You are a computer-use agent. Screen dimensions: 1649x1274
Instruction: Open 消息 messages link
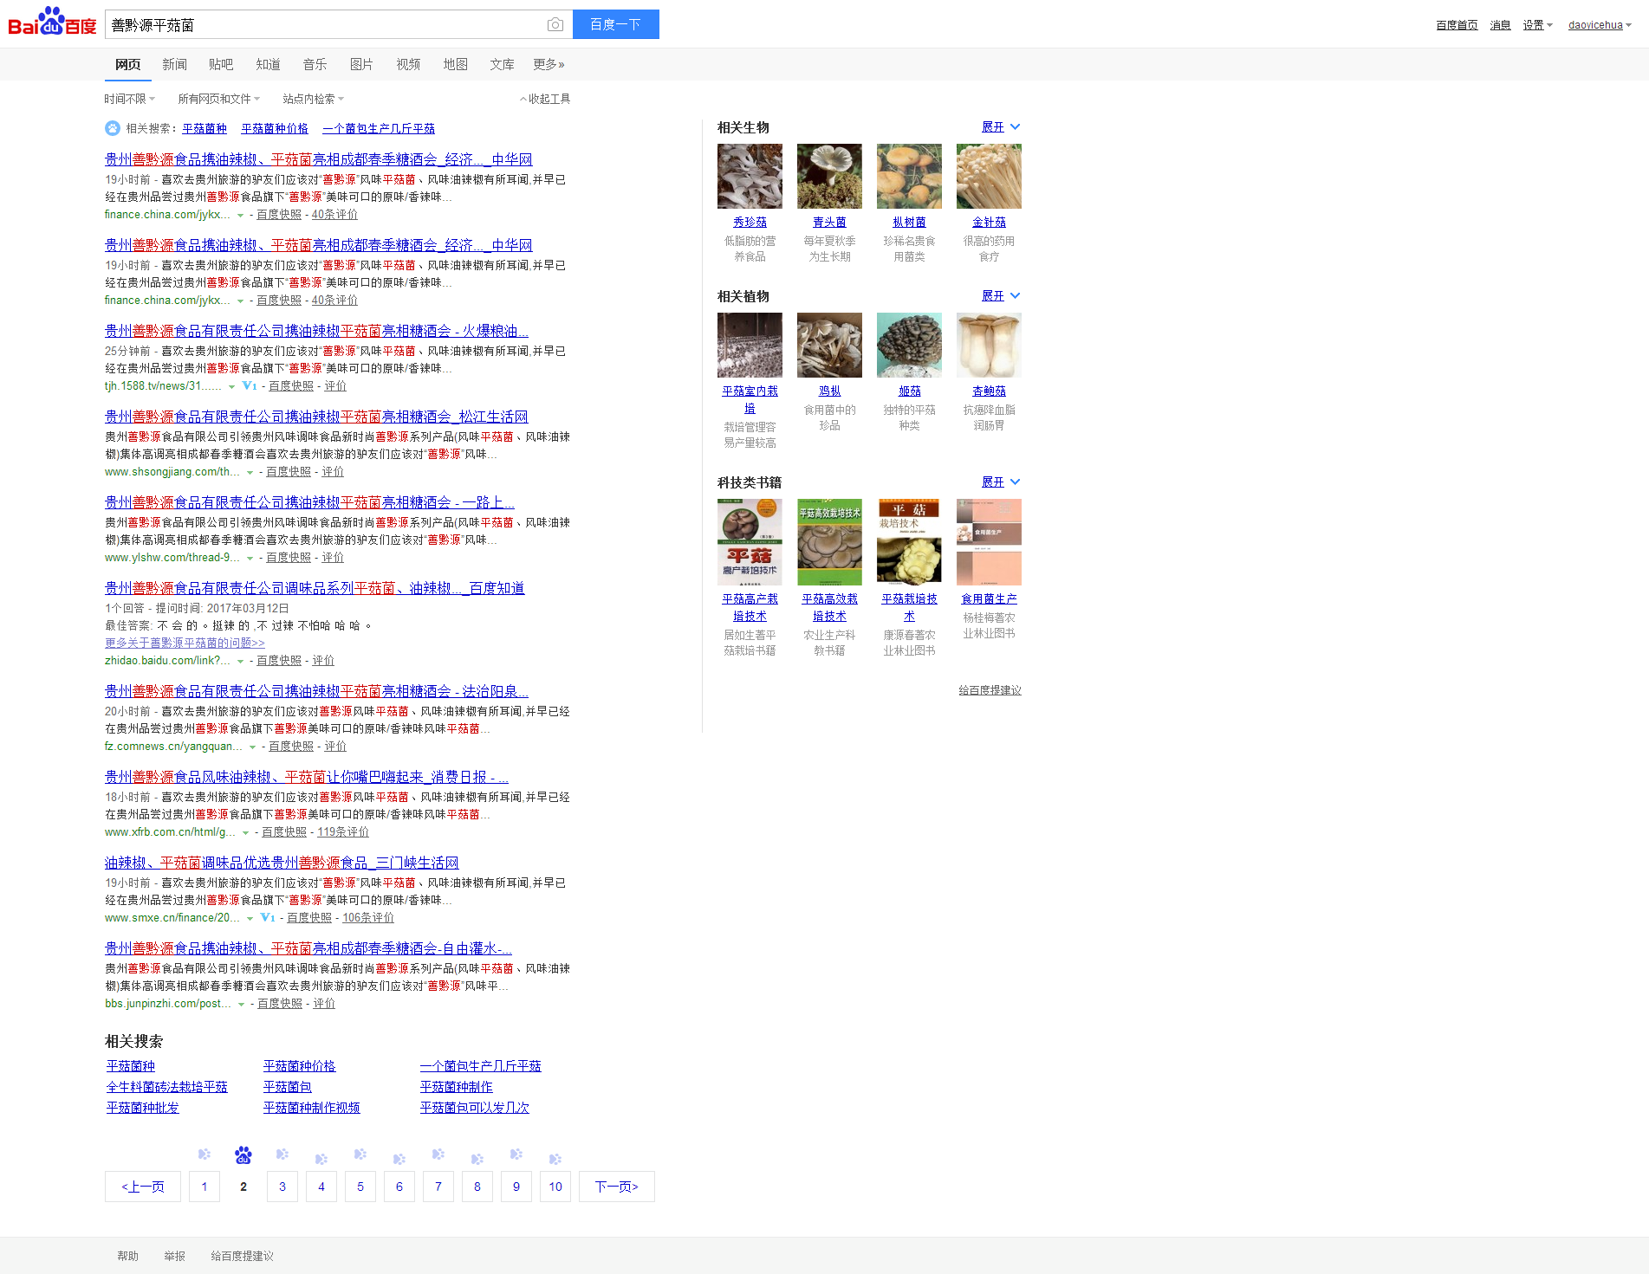1501,25
